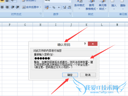Select column M header

[x=117, y=25]
